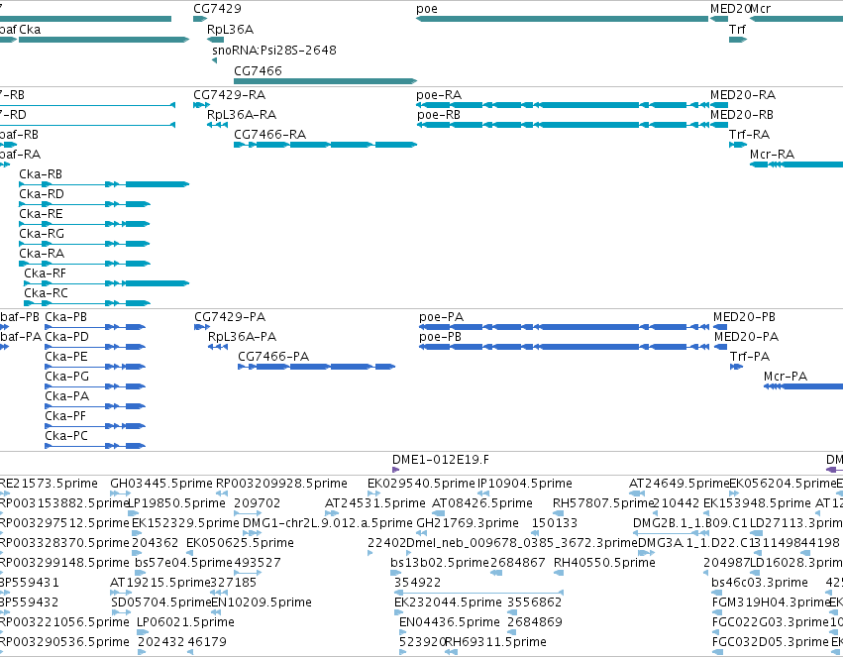Screen dimensions: 843x657
Task: Open the CG7466-PA protein label
Action: [273, 357]
